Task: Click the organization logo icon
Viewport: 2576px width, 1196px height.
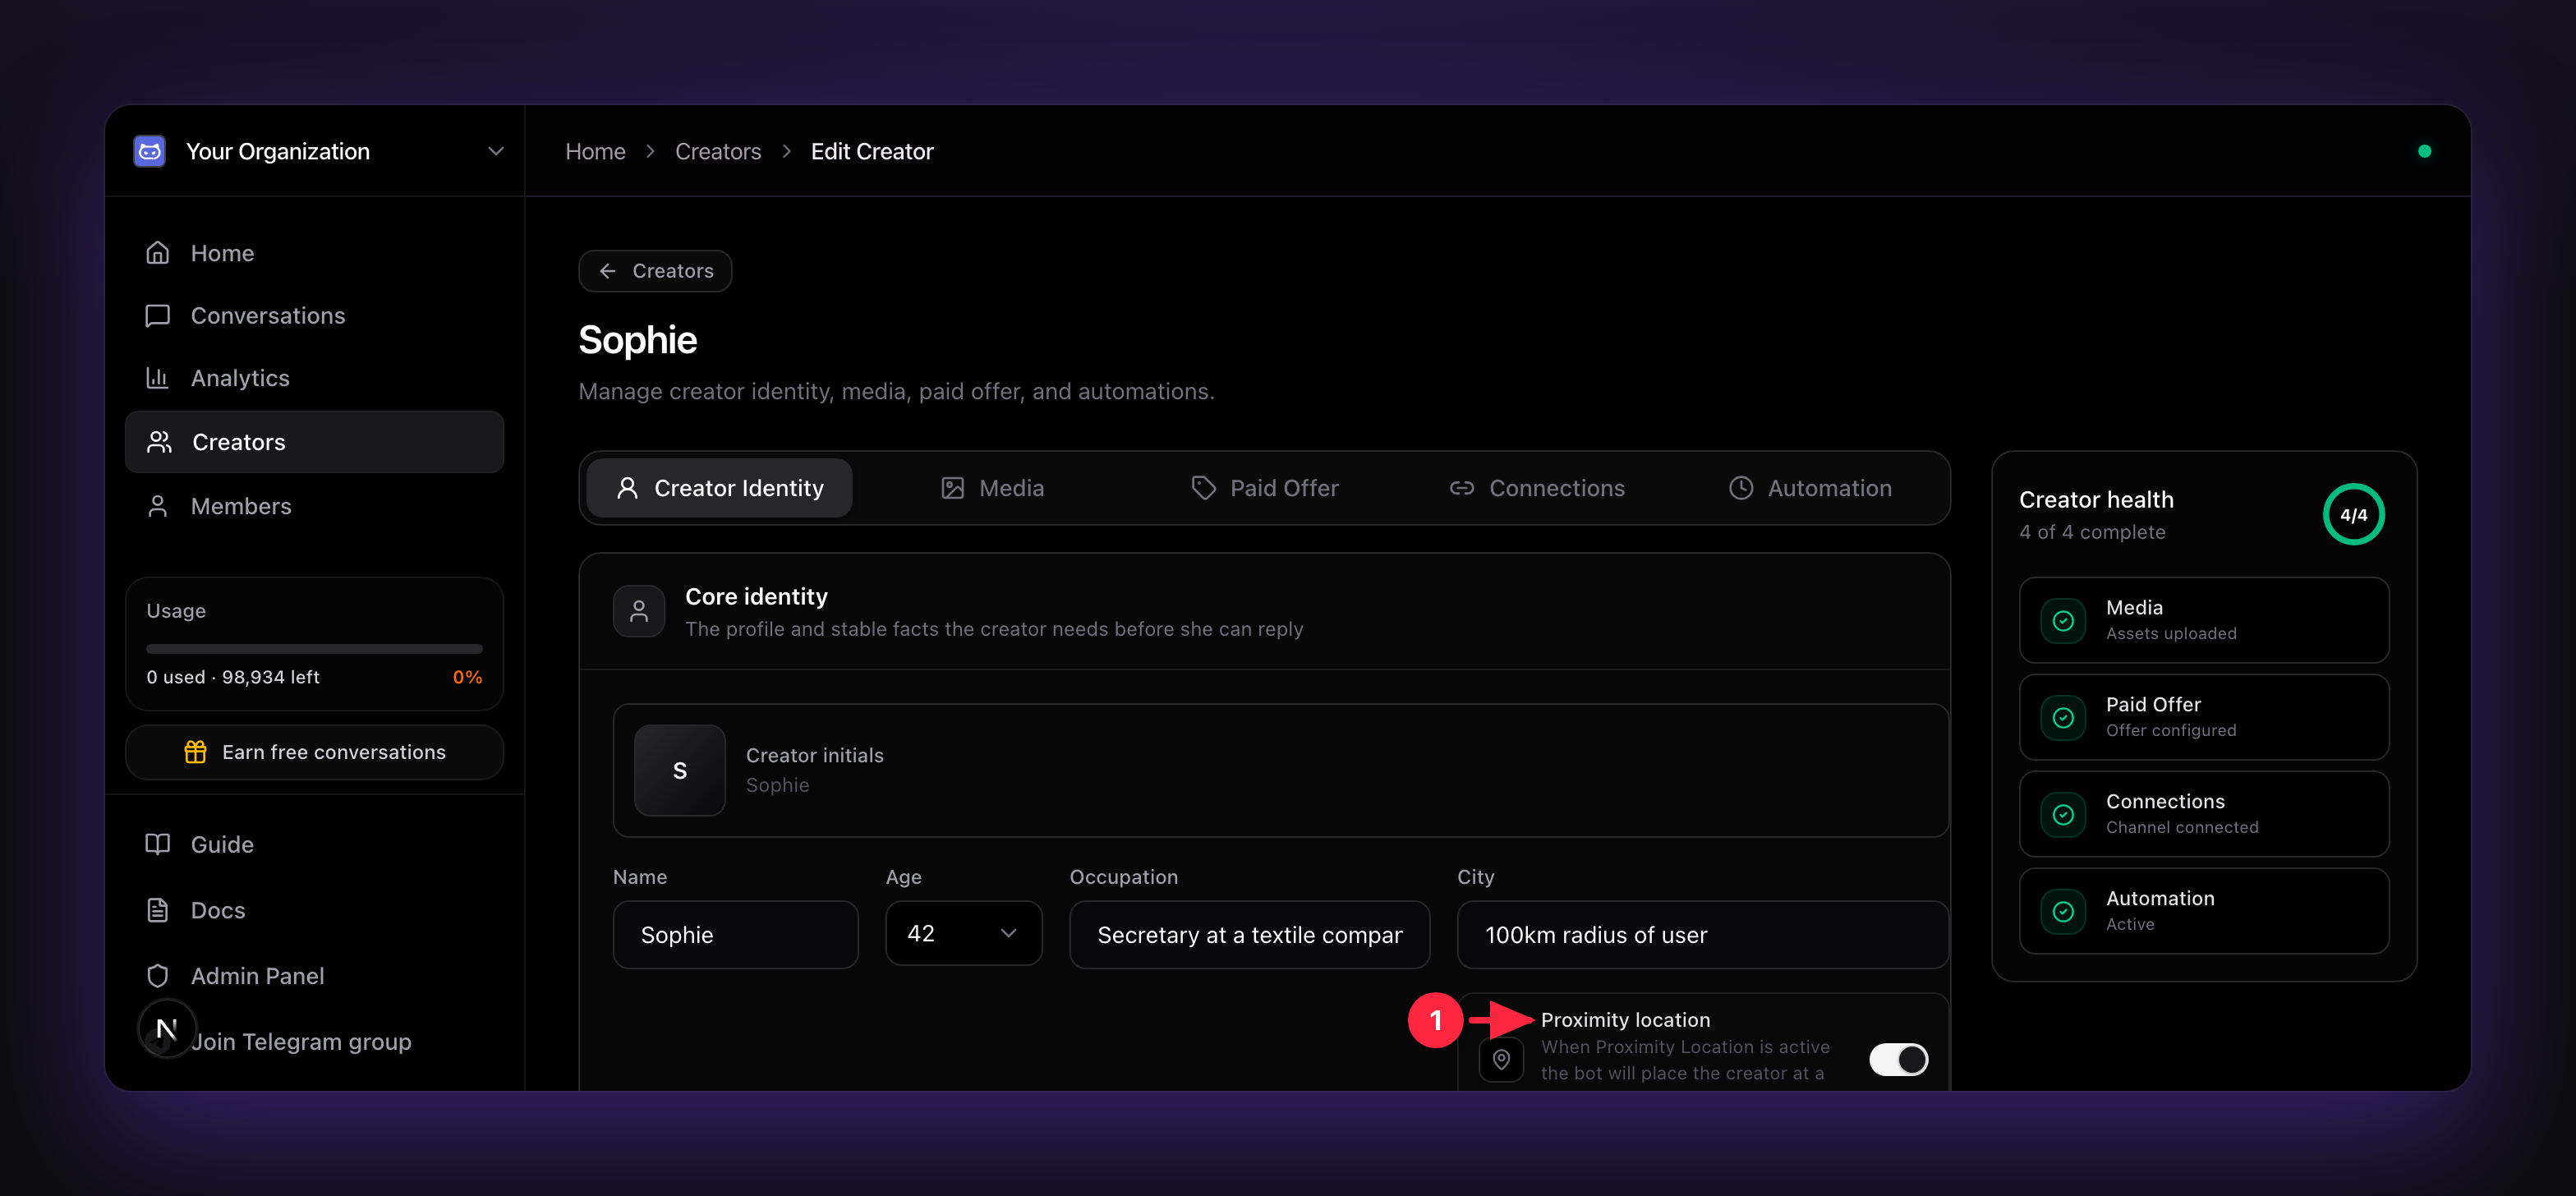Action: click(149, 151)
